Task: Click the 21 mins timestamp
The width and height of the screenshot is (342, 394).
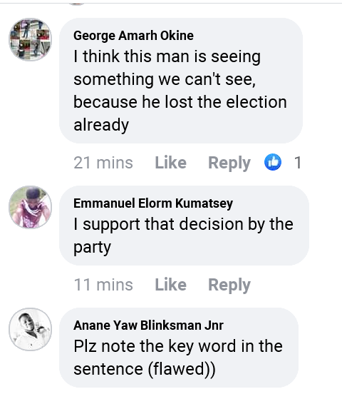Action: pos(103,163)
